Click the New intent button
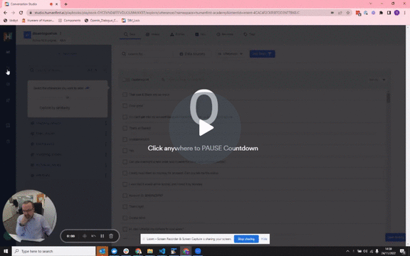Image resolution: width=410 pixels, height=256 pixels. point(68,54)
